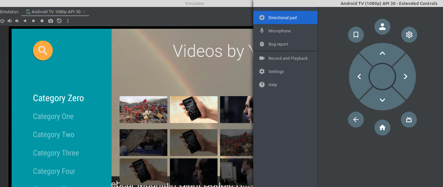Click the gear settings remote button

click(409, 35)
